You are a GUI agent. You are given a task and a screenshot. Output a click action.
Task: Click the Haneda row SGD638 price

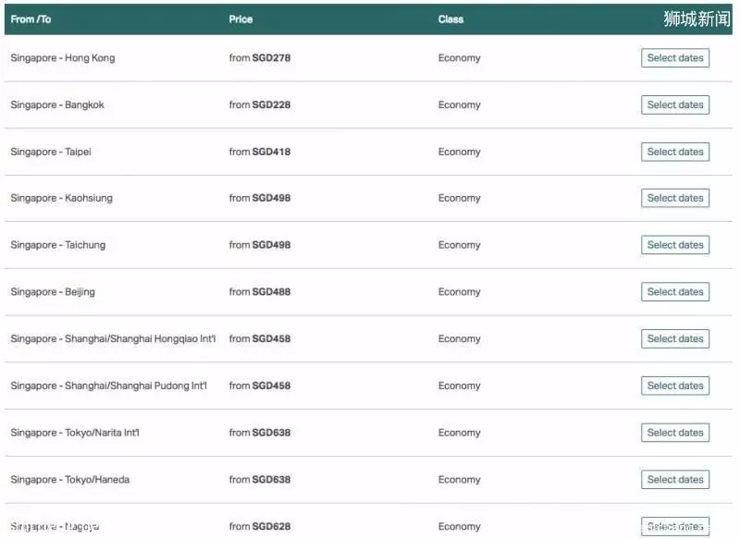tap(260, 480)
